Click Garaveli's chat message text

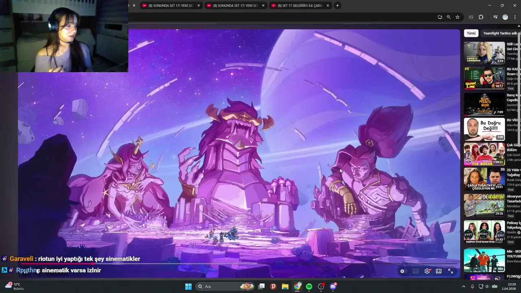pyautogui.click(x=89, y=259)
